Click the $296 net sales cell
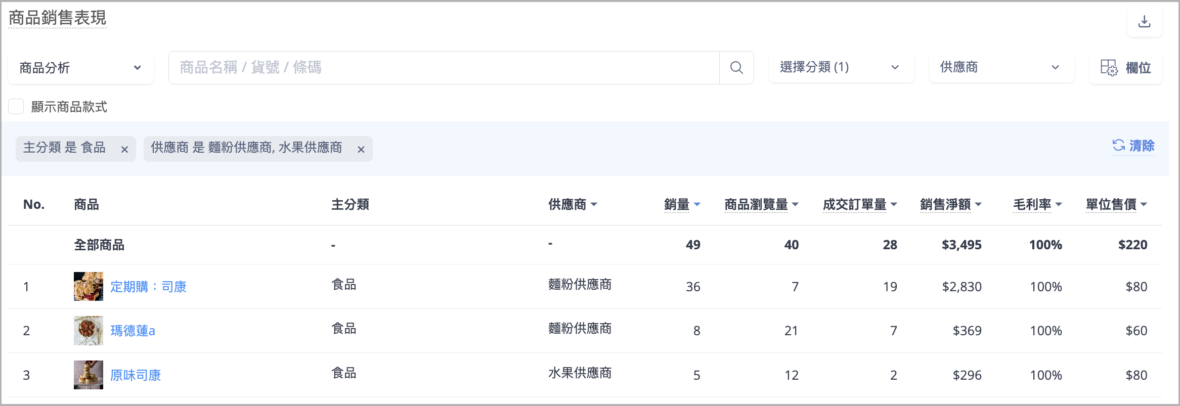The height and width of the screenshot is (406, 1180). tap(967, 375)
